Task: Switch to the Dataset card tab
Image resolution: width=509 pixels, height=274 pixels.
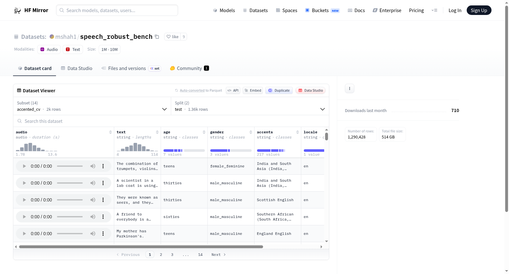Action: (34, 68)
